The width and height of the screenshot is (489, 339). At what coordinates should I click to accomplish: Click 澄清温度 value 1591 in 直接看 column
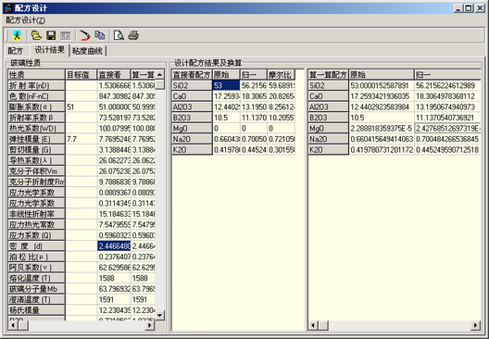(114, 299)
